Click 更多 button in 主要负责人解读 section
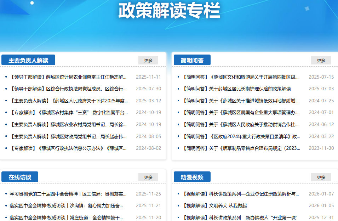Viewport: 338px width, 221px height. [148, 60]
